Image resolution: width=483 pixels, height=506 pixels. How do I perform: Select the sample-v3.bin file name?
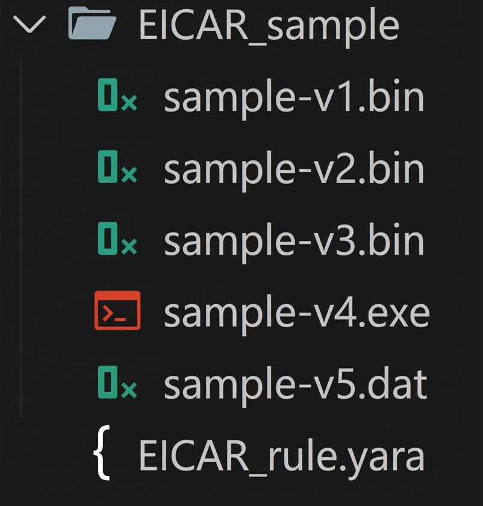click(x=294, y=240)
